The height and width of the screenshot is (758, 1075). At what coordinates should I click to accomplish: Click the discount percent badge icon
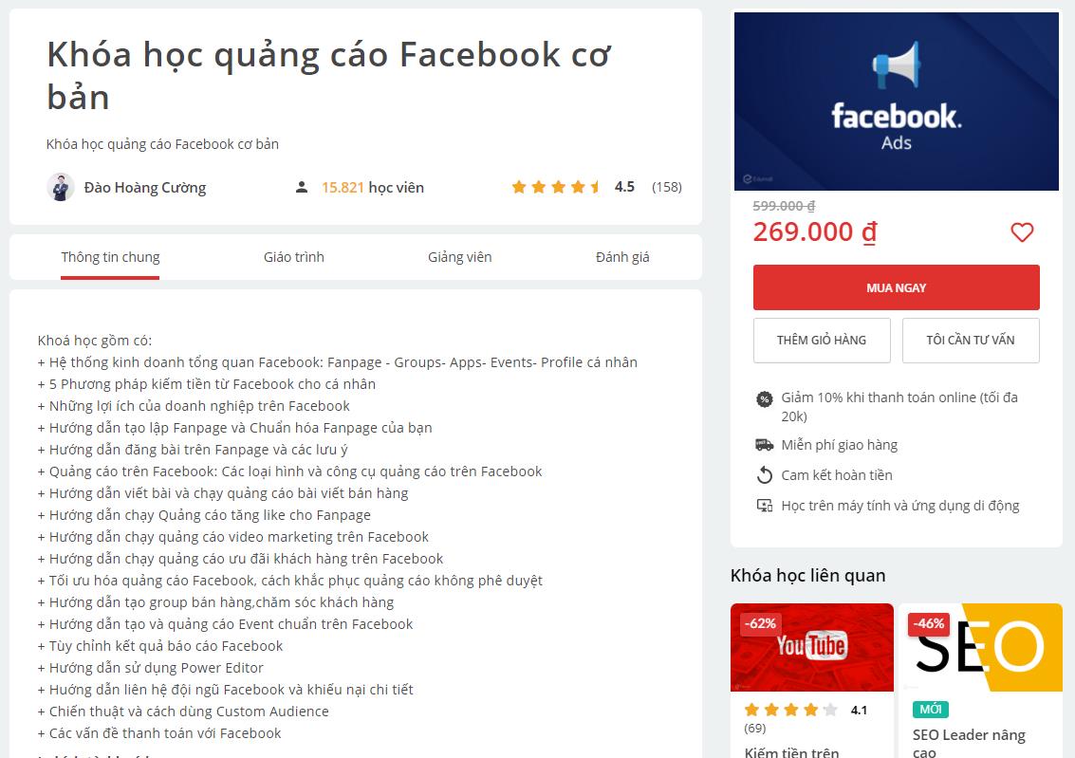click(x=764, y=398)
